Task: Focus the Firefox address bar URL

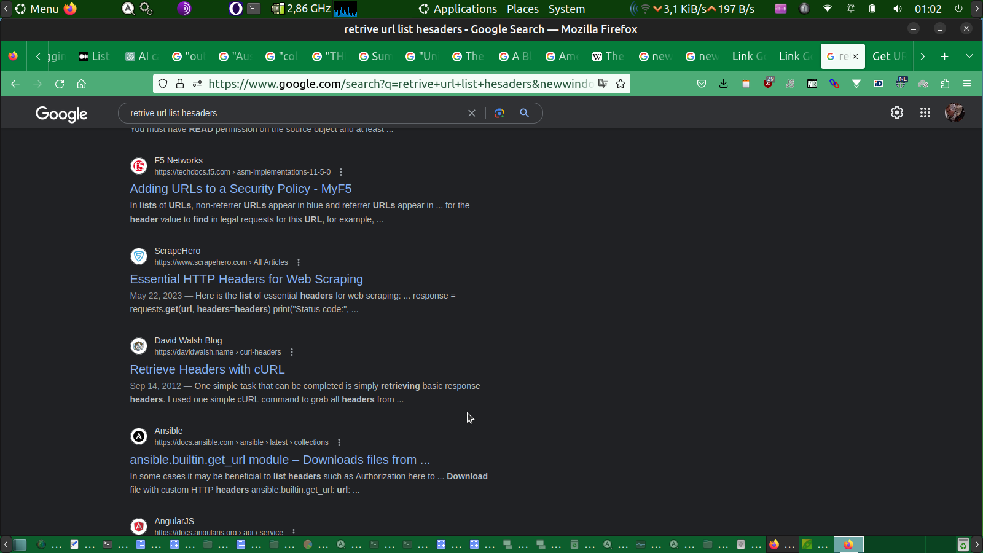Action: (399, 84)
